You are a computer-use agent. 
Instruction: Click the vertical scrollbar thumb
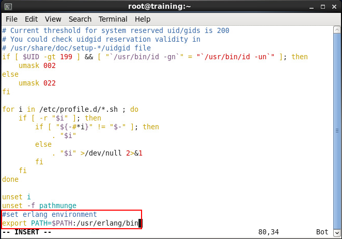click(337, 131)
